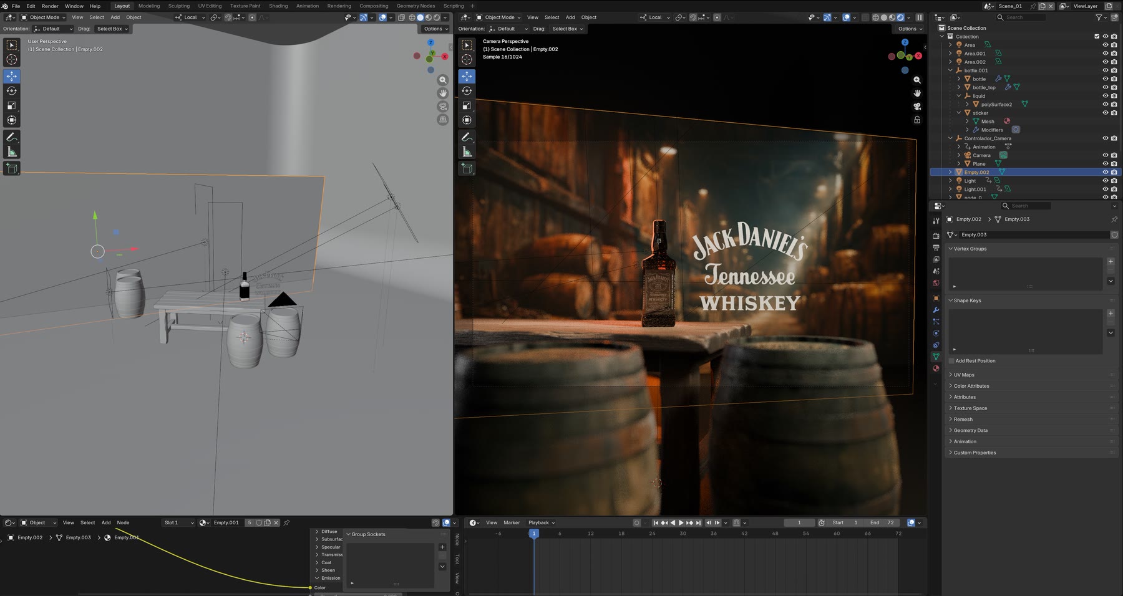The width and height of the screenshot is (1123, 596).
Task: Expand the Custom Properties panel
Action: [x=975, y=453]
